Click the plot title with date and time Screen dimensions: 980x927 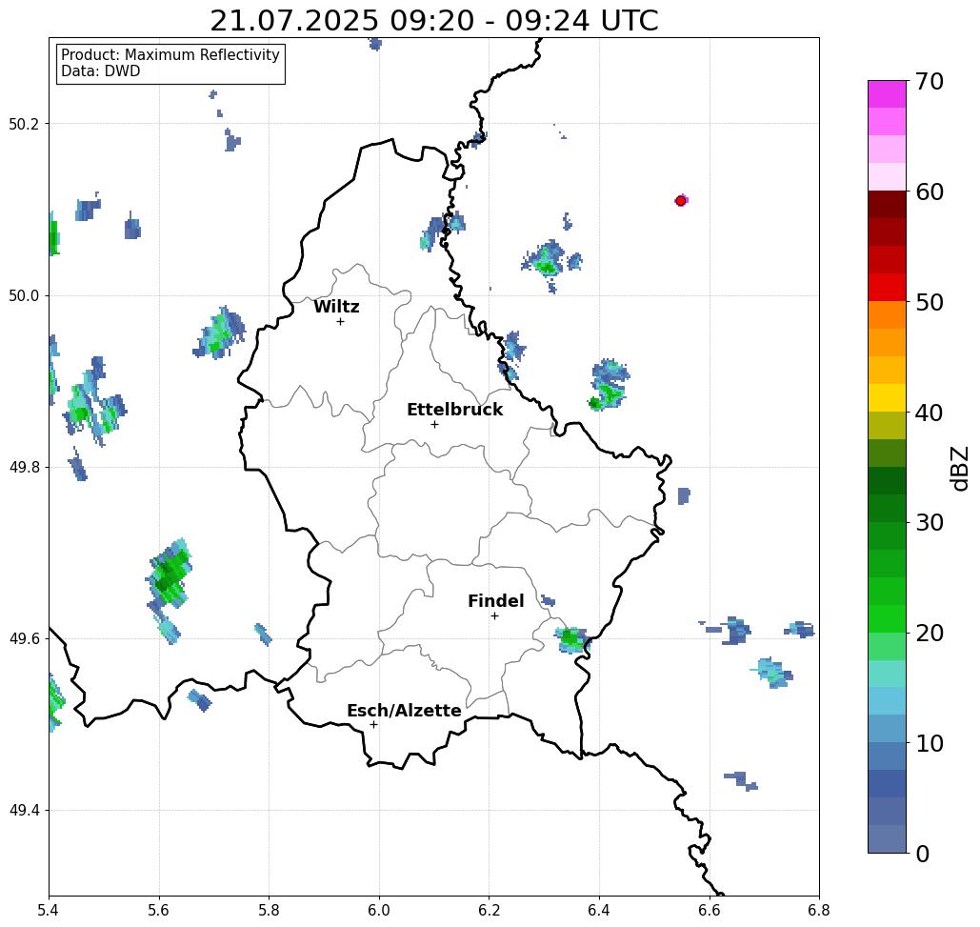click(x=433, y=21)
